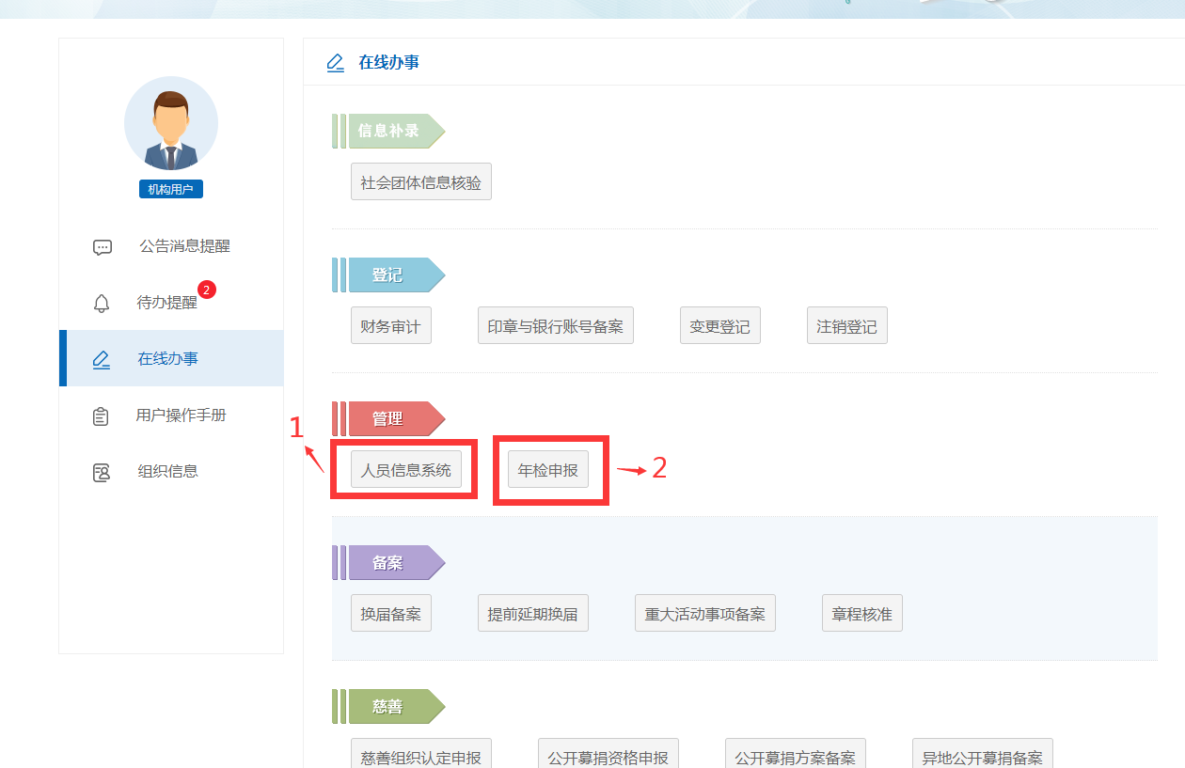The image size is (1185, 768).
Task: Open 财务审计 under 登记
Action: coord(390,326)
